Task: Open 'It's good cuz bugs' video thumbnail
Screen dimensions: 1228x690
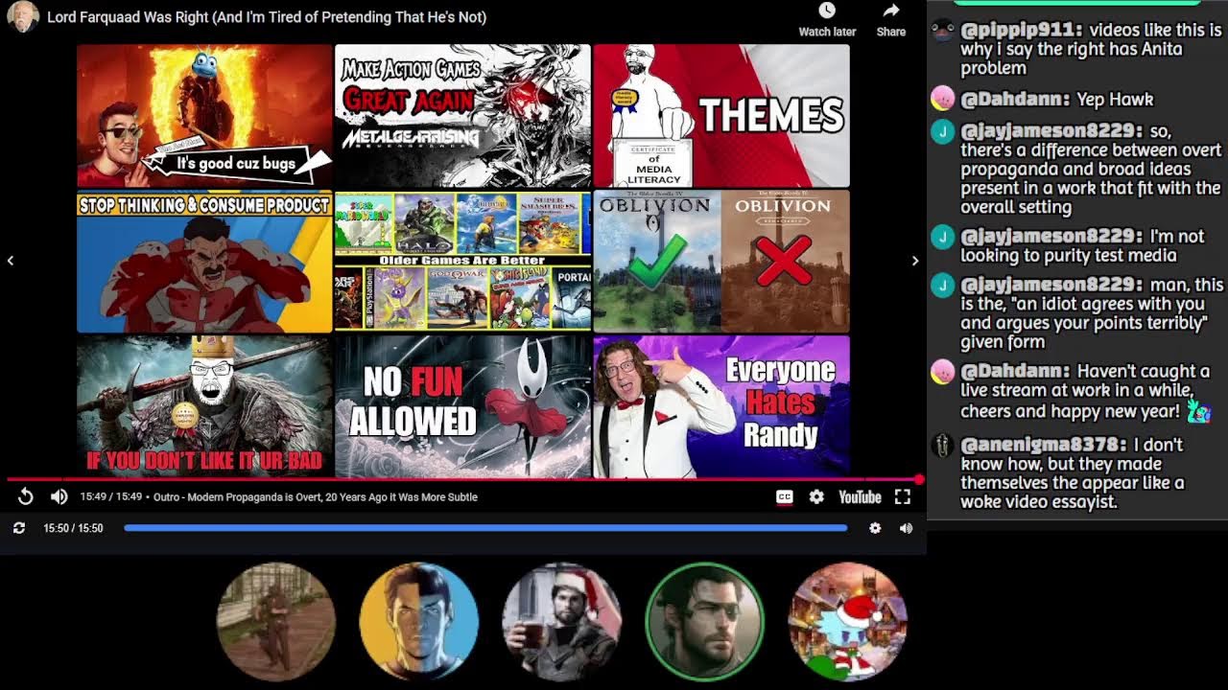Action: coord(204,116)
